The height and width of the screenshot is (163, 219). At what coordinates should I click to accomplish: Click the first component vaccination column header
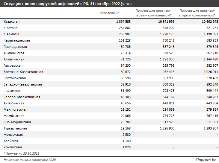[x=153, y=13]
